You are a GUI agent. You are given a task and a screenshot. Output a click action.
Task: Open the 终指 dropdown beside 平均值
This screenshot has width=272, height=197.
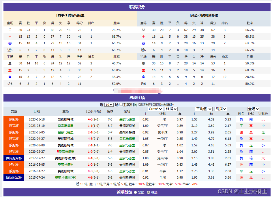click(x=221, y=109)
